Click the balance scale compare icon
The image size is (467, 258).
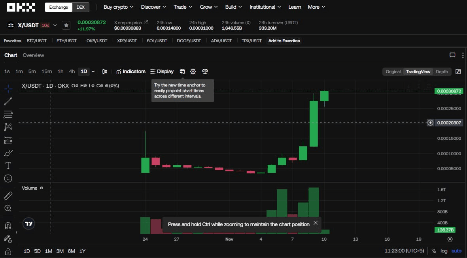pos(205,72)
